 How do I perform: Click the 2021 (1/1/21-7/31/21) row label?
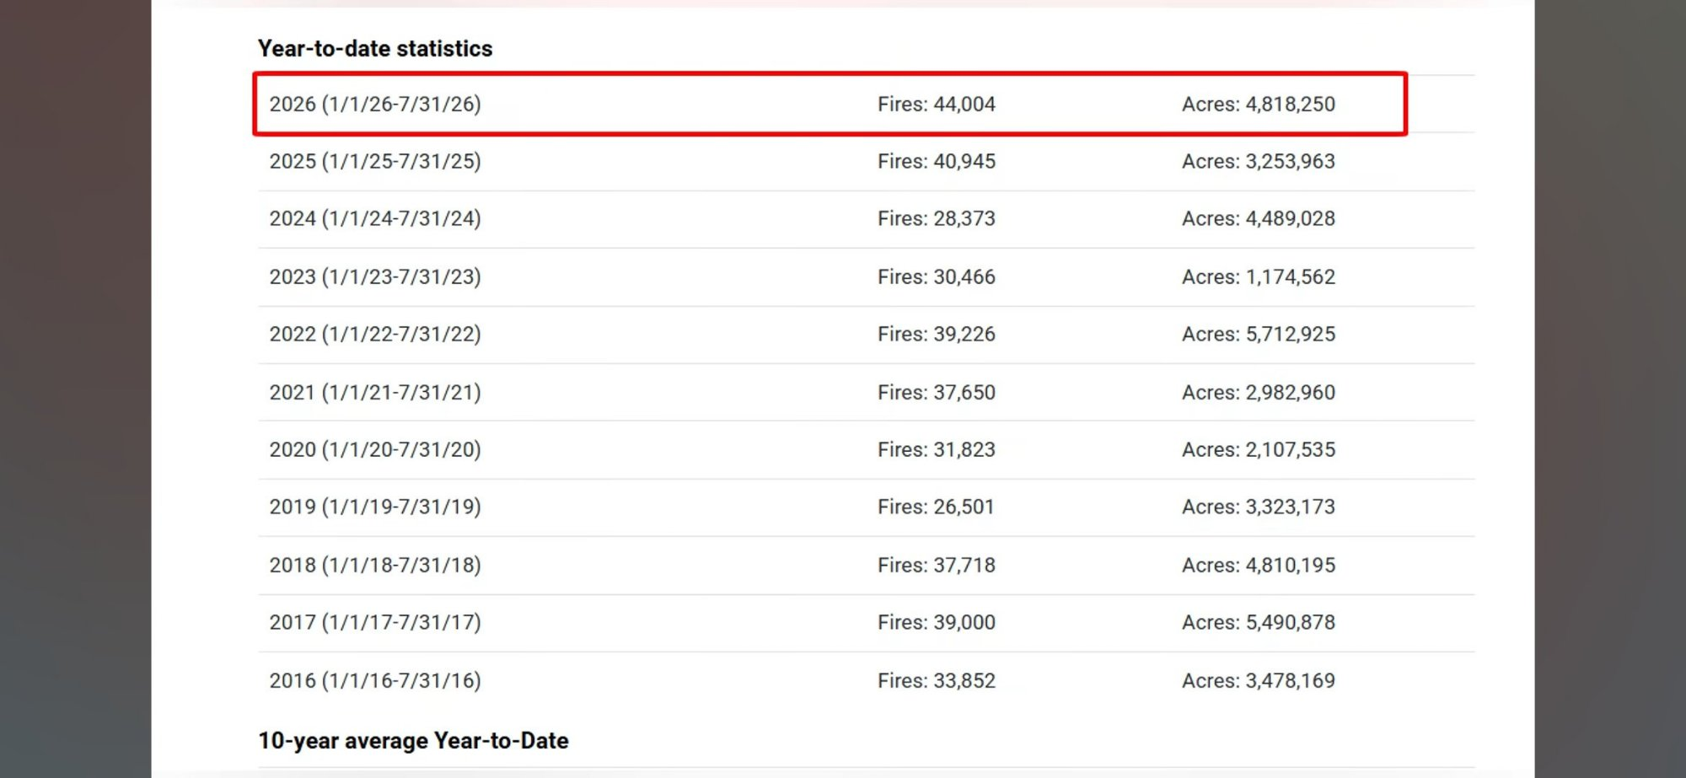[375, 392]
